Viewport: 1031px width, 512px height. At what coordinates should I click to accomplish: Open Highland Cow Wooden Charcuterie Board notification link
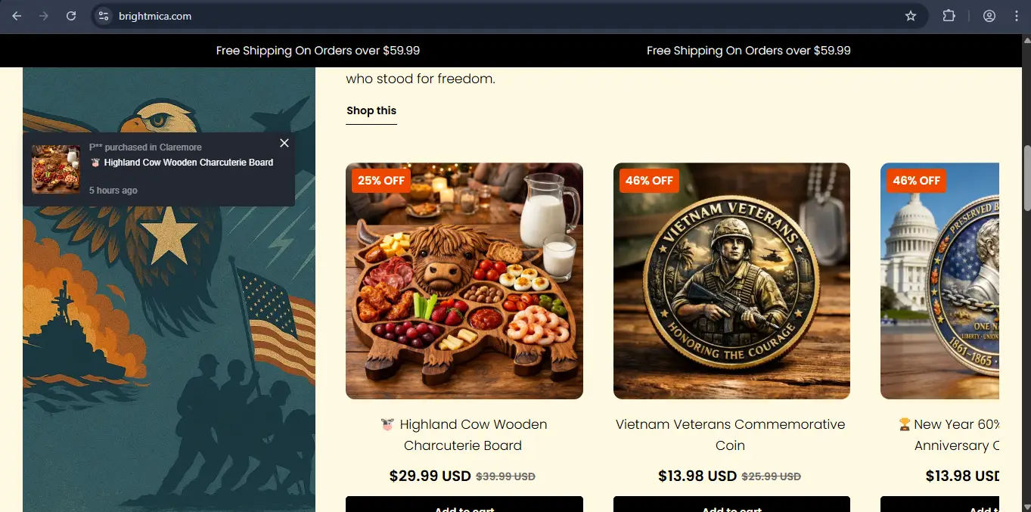(x=188, y=163)
